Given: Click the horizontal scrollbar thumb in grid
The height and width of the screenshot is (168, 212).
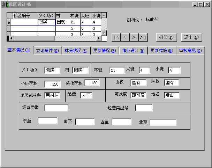Looking at the screenshot, I should (35, 38).
